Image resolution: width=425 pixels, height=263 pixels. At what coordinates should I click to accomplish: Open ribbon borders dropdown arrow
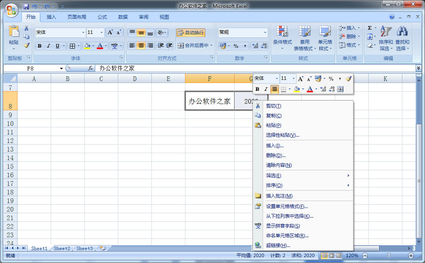(78, 46)
